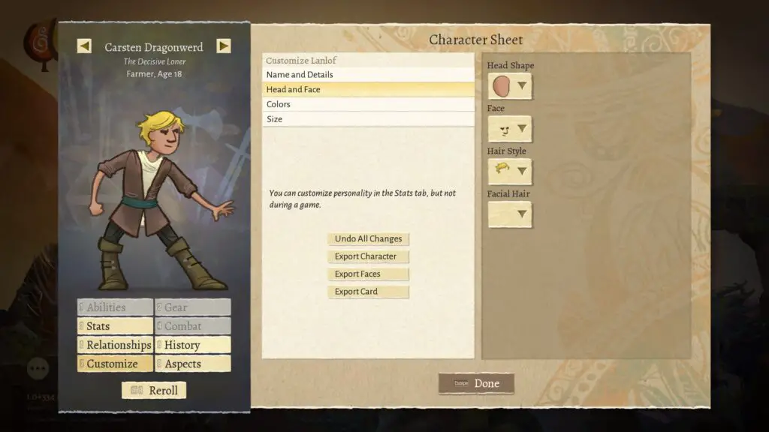Open the Facial Hair dropdown

click(510, 214)
